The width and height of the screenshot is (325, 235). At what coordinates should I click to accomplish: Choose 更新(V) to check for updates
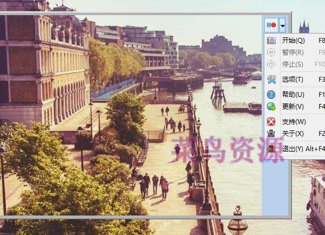[293, 107]
